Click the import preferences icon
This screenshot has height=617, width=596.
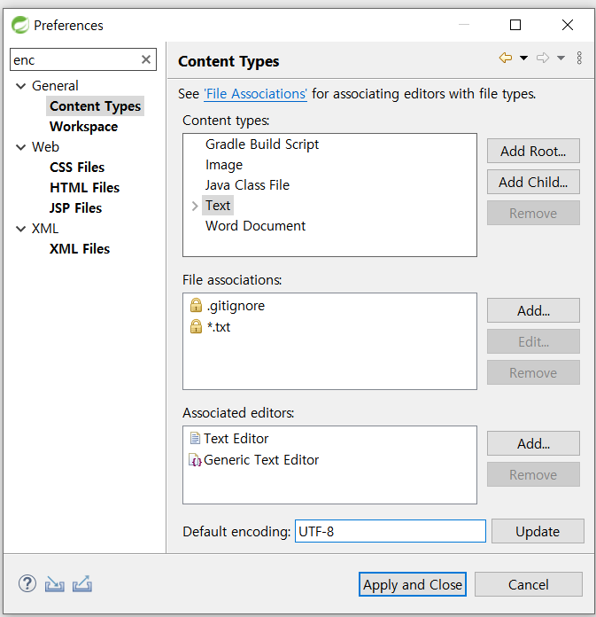point(55,584)
